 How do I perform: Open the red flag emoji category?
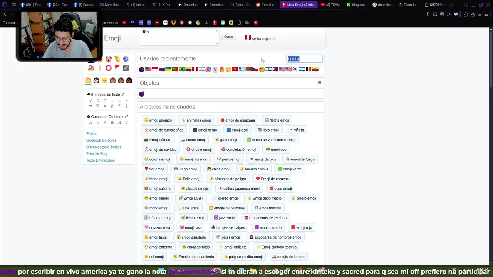pos(117,68)
